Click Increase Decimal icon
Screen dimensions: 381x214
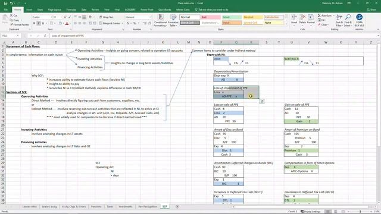click(x=145, y=23)
